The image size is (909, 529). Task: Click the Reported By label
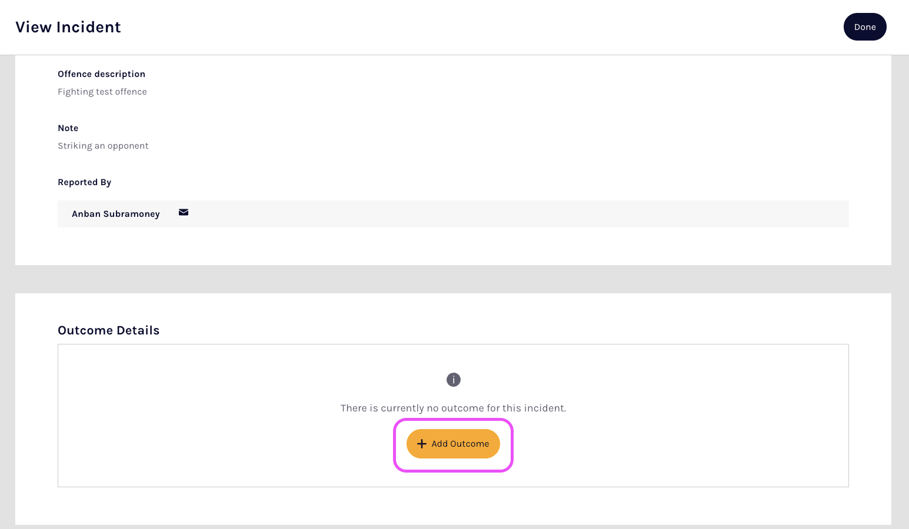(84, 182)
